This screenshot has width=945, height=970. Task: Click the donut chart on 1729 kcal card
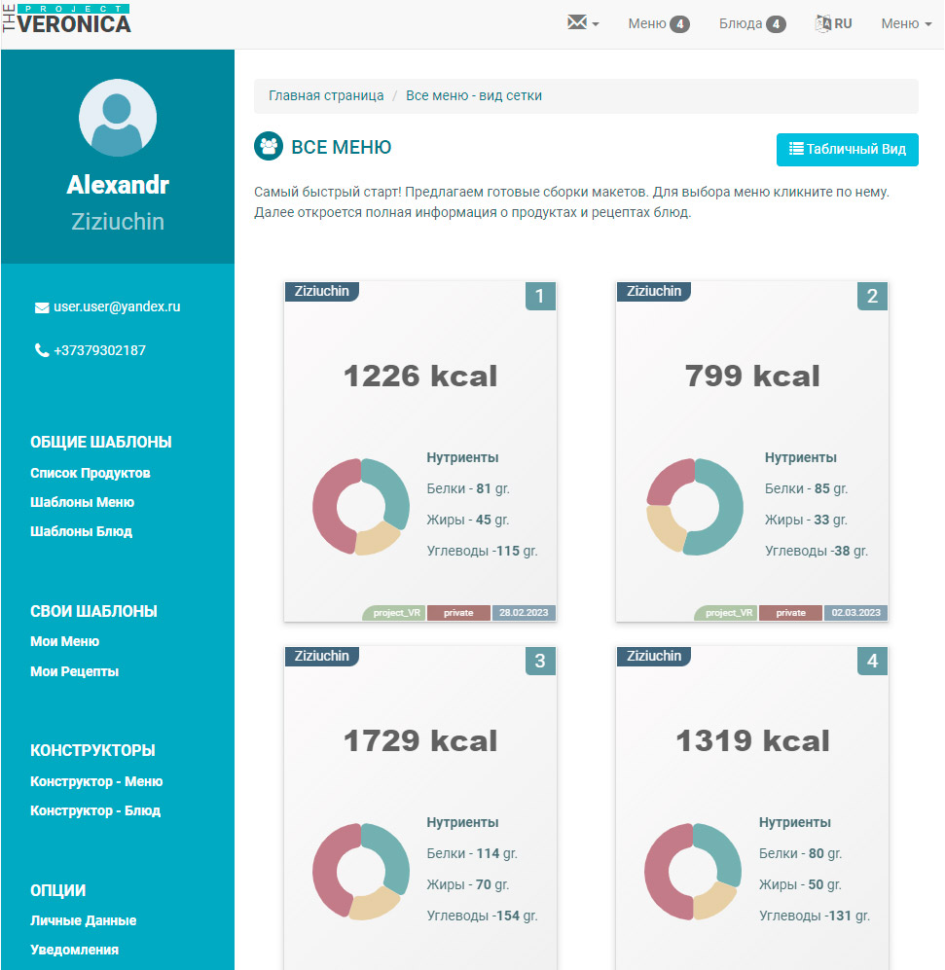[x=361, y=872]
